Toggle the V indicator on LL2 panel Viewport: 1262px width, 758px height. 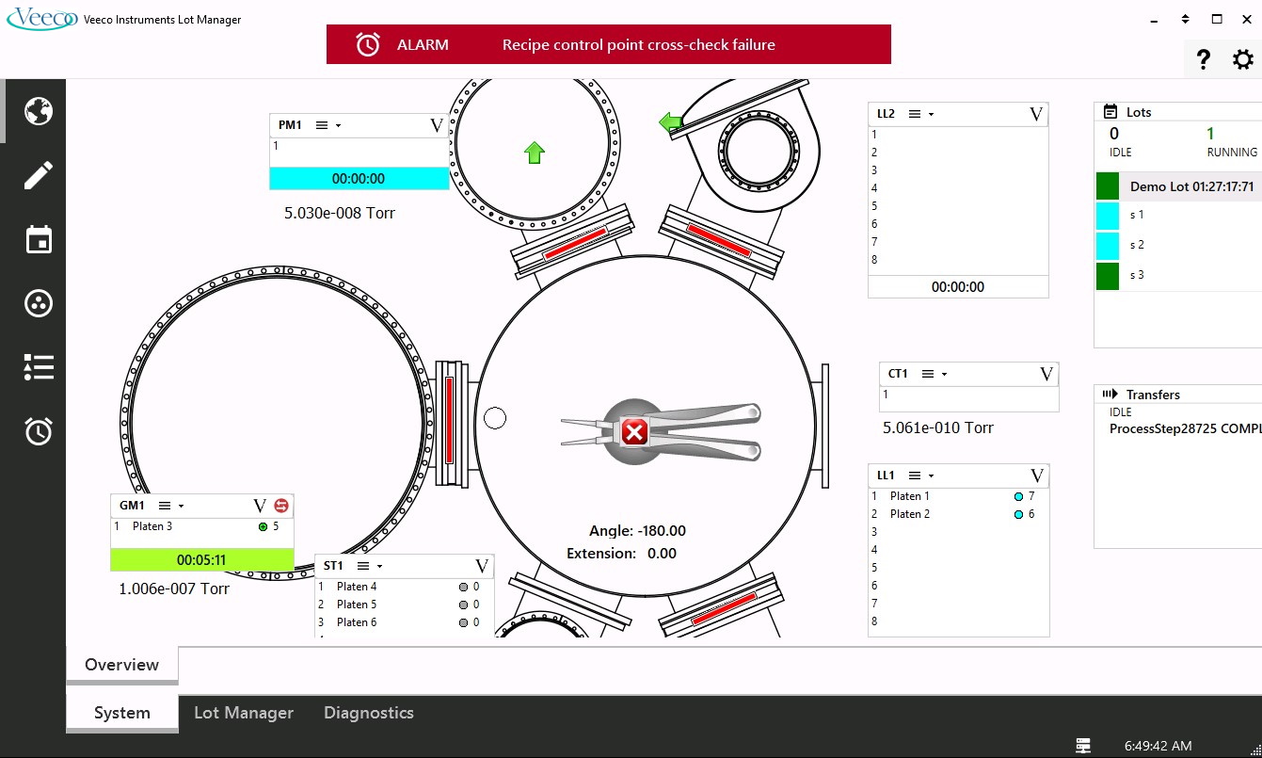pos(1036,114)
